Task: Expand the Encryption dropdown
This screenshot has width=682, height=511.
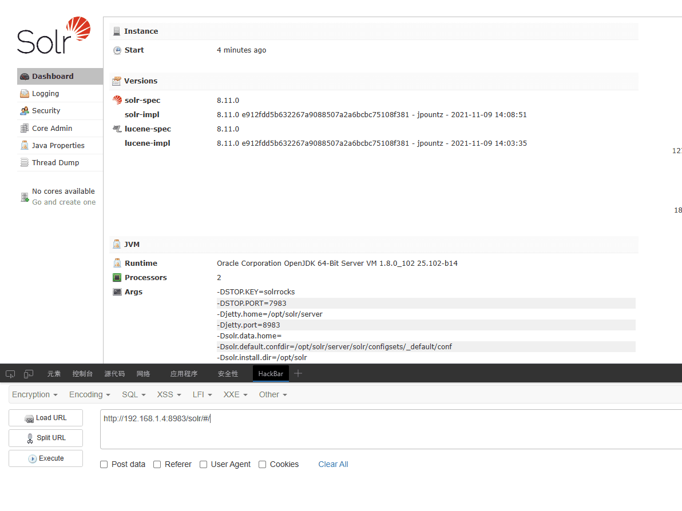Action: [x=34, y=394]
